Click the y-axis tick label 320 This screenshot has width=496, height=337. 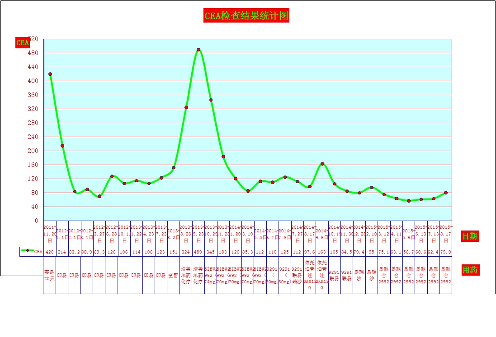33,109
